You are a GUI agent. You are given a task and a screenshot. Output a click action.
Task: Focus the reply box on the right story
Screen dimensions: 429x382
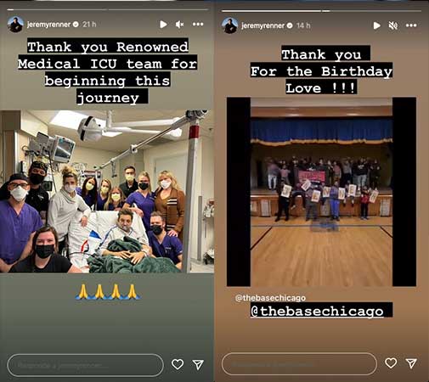coord(299,363)
